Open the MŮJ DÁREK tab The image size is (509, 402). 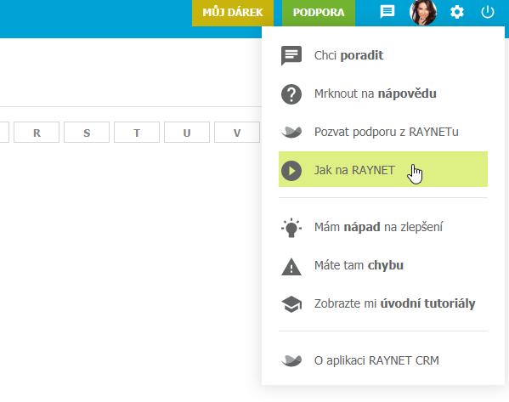(233, 13)
